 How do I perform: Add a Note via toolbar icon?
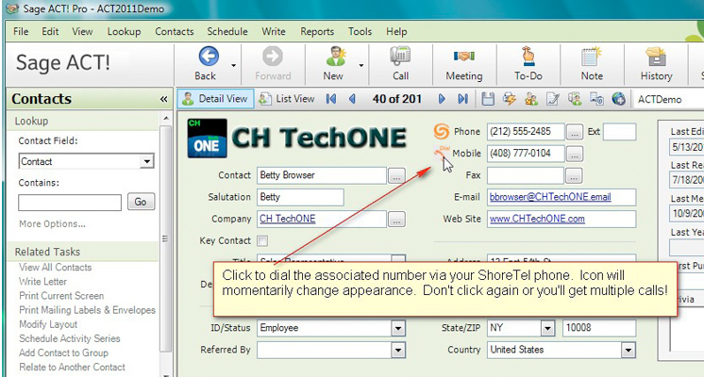pyautogui.click(x=592, y=57)
